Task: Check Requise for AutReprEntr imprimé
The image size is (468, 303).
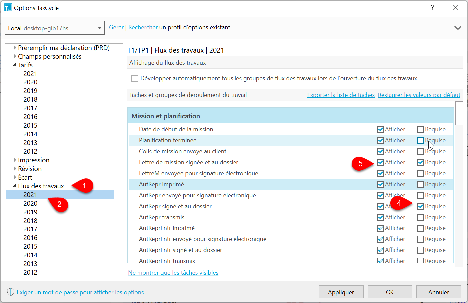Action: point(420,228)
